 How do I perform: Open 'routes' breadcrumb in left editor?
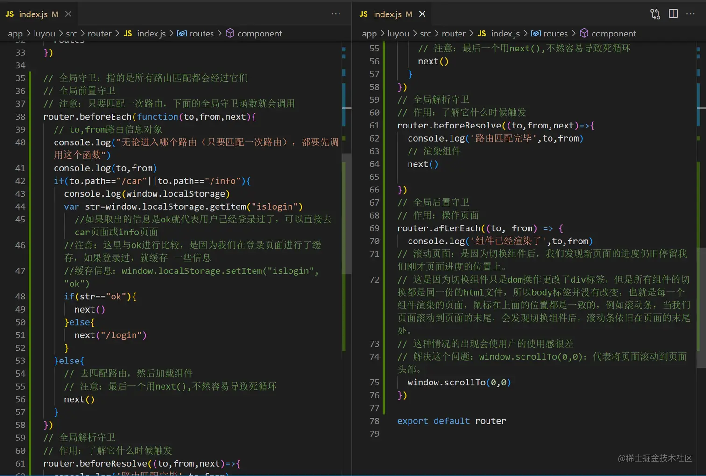201,34
